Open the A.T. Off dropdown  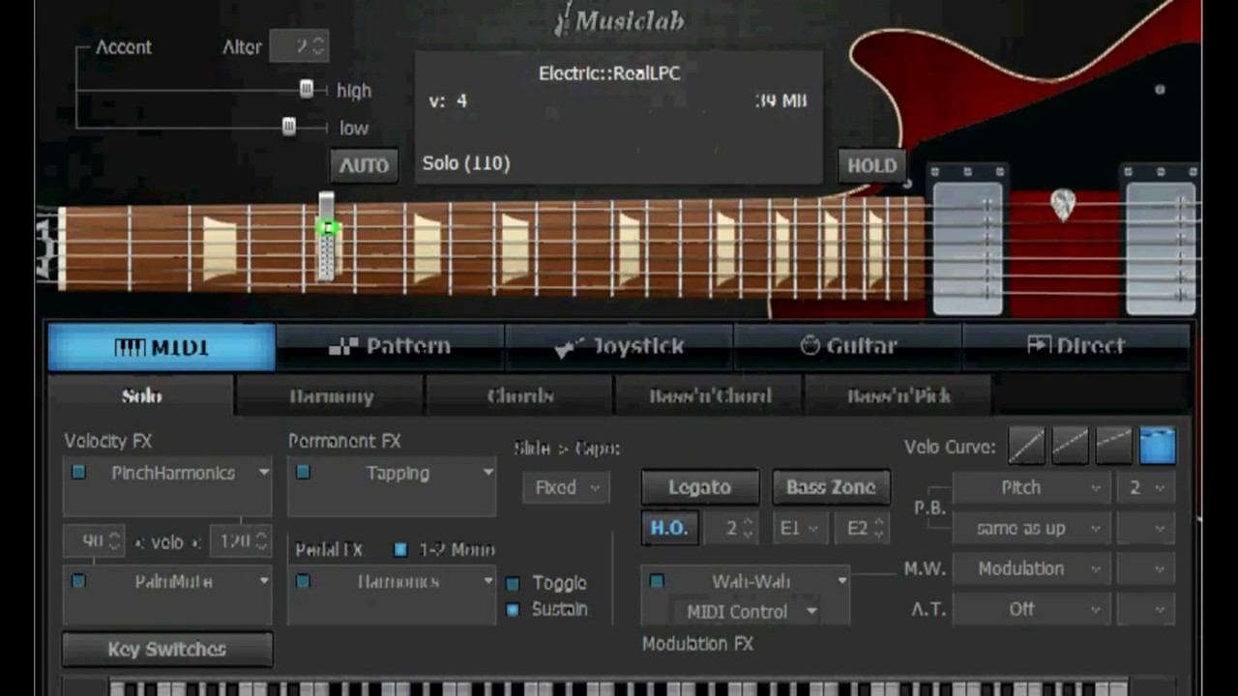(x=1032, y=609)
